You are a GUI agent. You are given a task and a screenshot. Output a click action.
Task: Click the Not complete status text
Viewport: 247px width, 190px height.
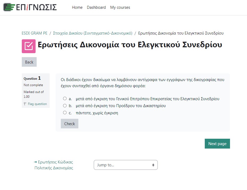[x=33, y=85]
